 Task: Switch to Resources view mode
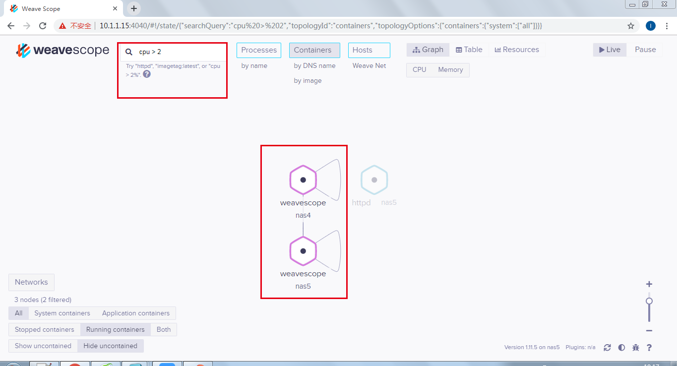click(517, 50)
